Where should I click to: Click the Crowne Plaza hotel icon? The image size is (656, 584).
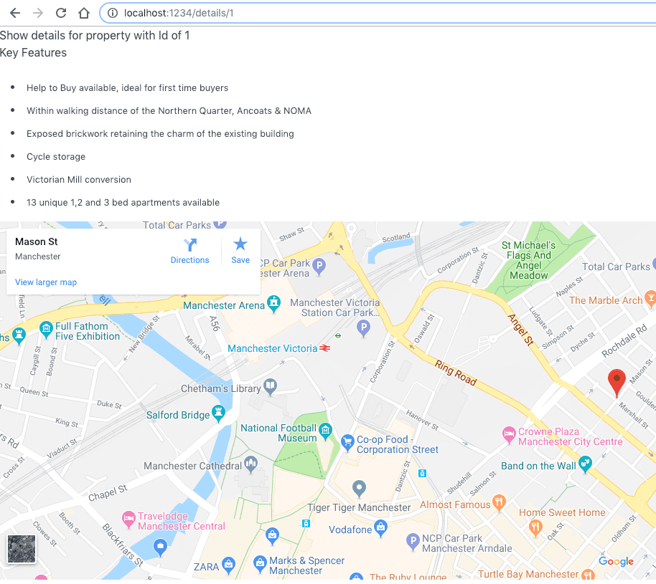(x=509, y=434)
